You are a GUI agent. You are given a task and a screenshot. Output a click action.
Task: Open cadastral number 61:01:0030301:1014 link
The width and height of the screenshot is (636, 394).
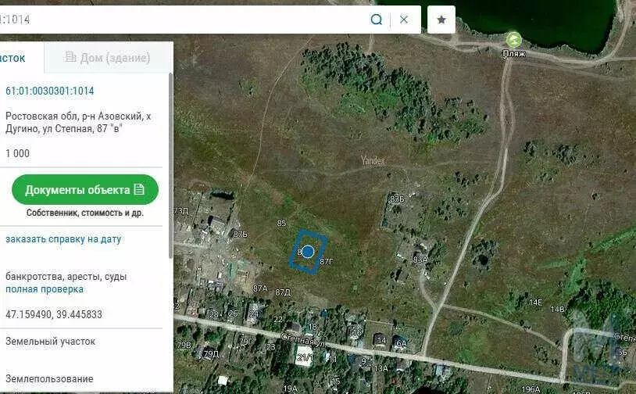coord(49,91)
